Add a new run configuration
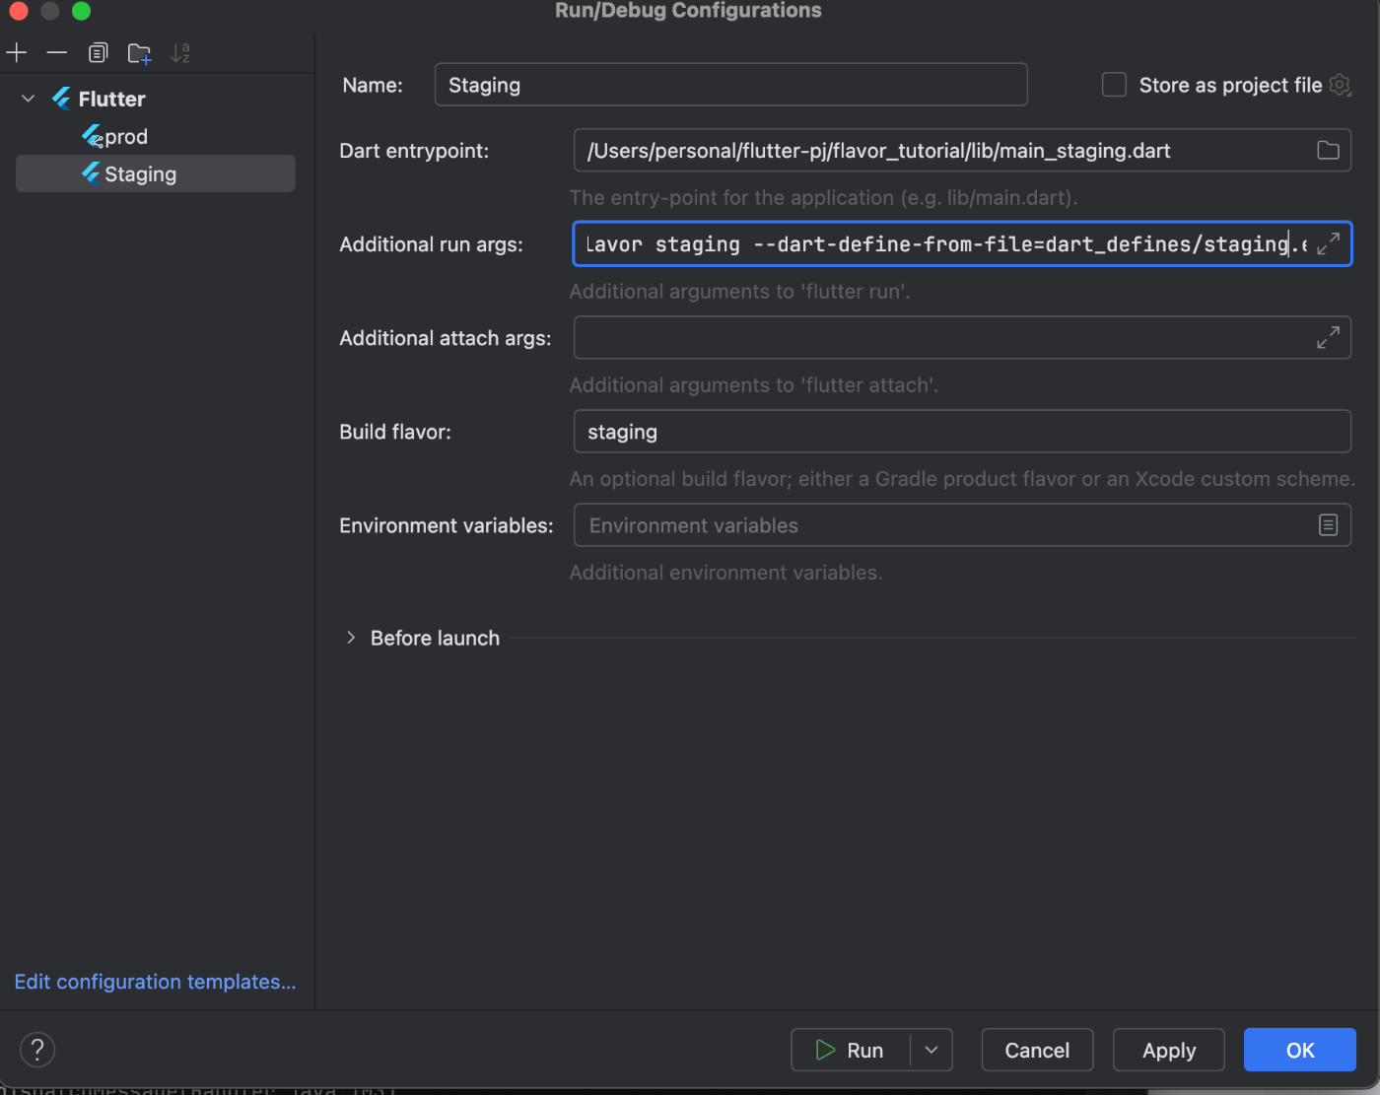 [x=17, y=52]
